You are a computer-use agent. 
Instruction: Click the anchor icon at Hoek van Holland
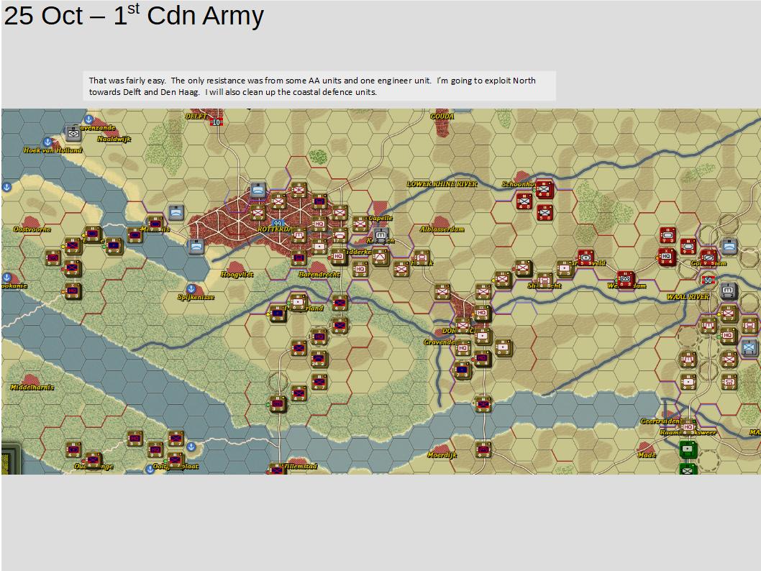tap(47, 142)
